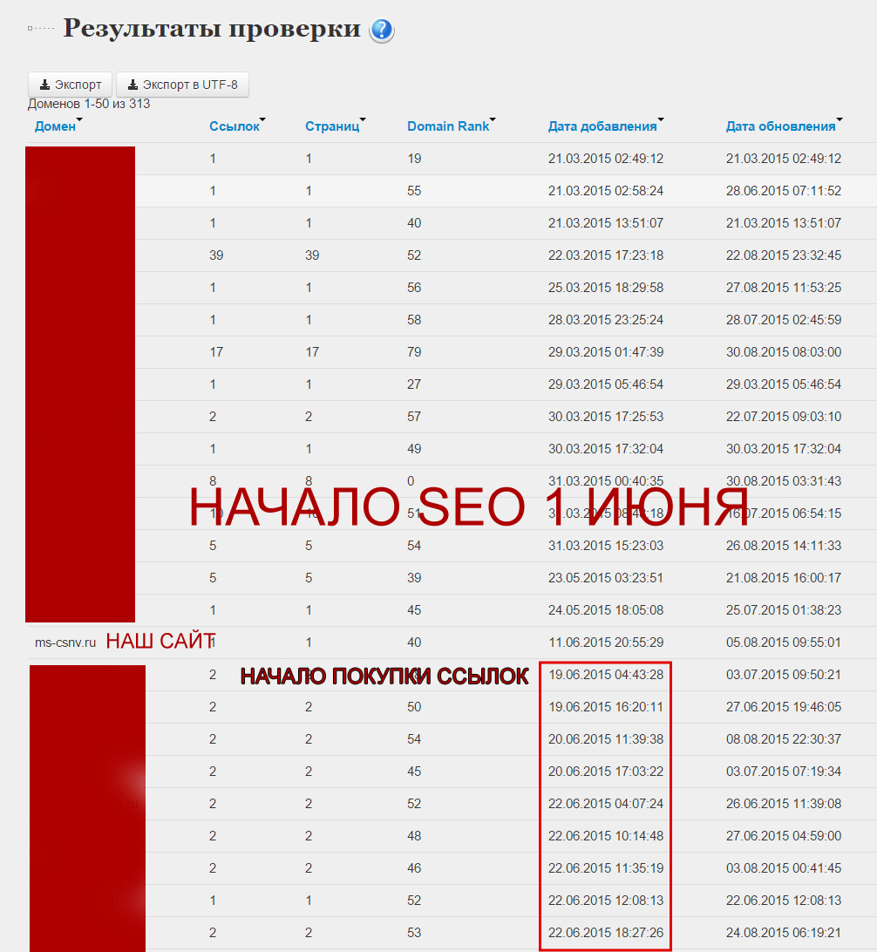Open the help question mark icon

[382, 31]
